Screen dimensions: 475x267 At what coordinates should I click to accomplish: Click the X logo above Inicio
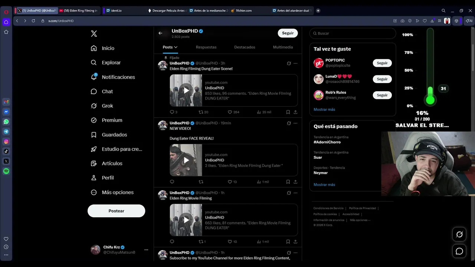pyautogui.click(x=94, y=34)
